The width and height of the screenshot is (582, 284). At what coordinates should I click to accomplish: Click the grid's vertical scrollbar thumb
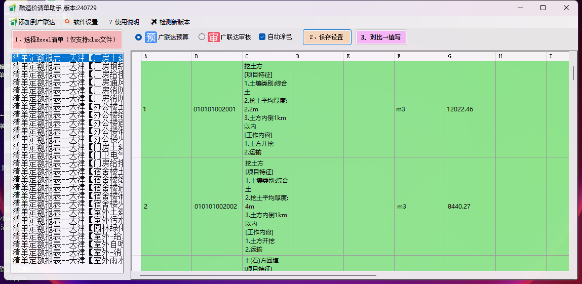(573, 73)
